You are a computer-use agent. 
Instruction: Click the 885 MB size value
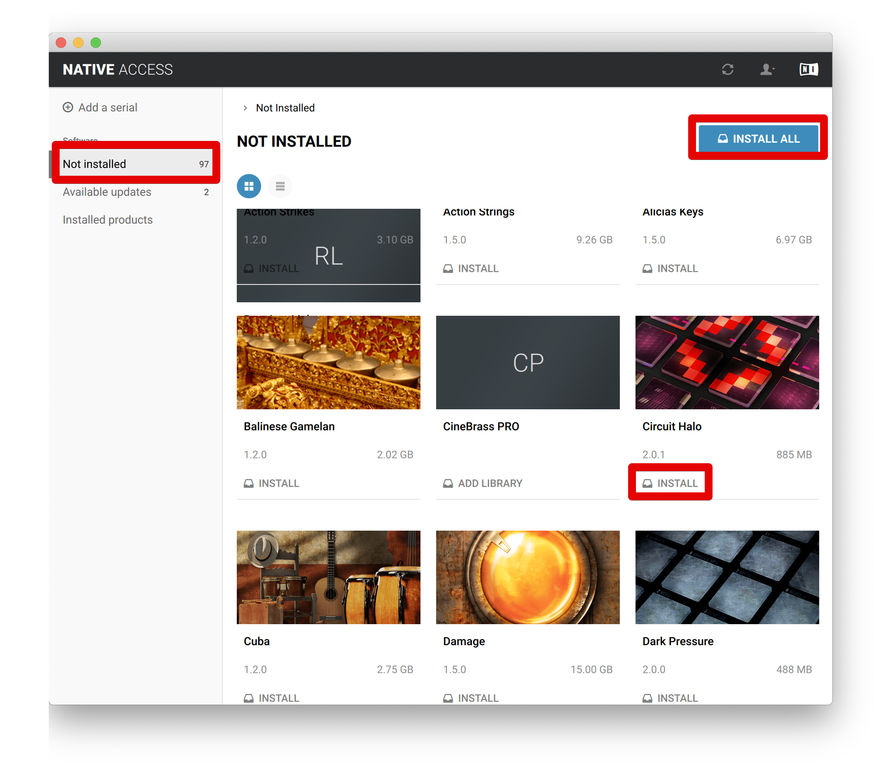(794, 455)
